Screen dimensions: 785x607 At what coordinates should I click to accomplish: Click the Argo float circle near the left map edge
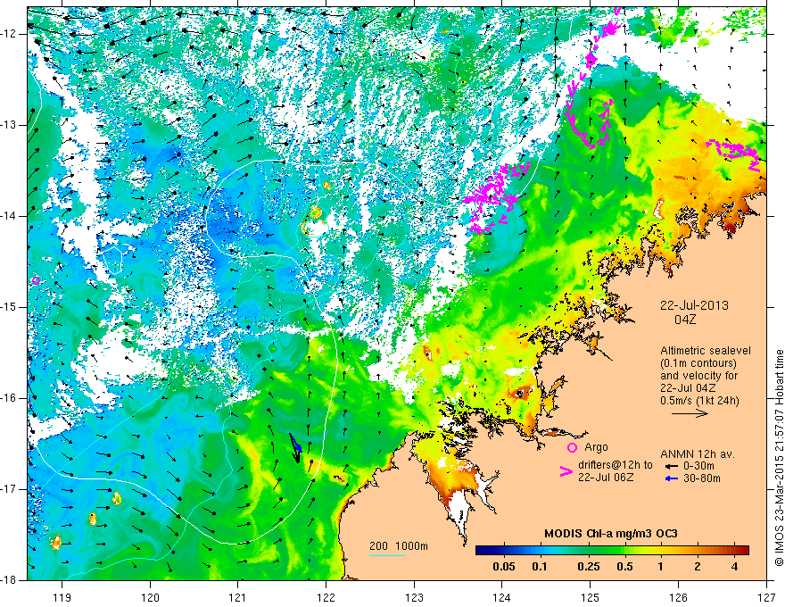(36, 280)
